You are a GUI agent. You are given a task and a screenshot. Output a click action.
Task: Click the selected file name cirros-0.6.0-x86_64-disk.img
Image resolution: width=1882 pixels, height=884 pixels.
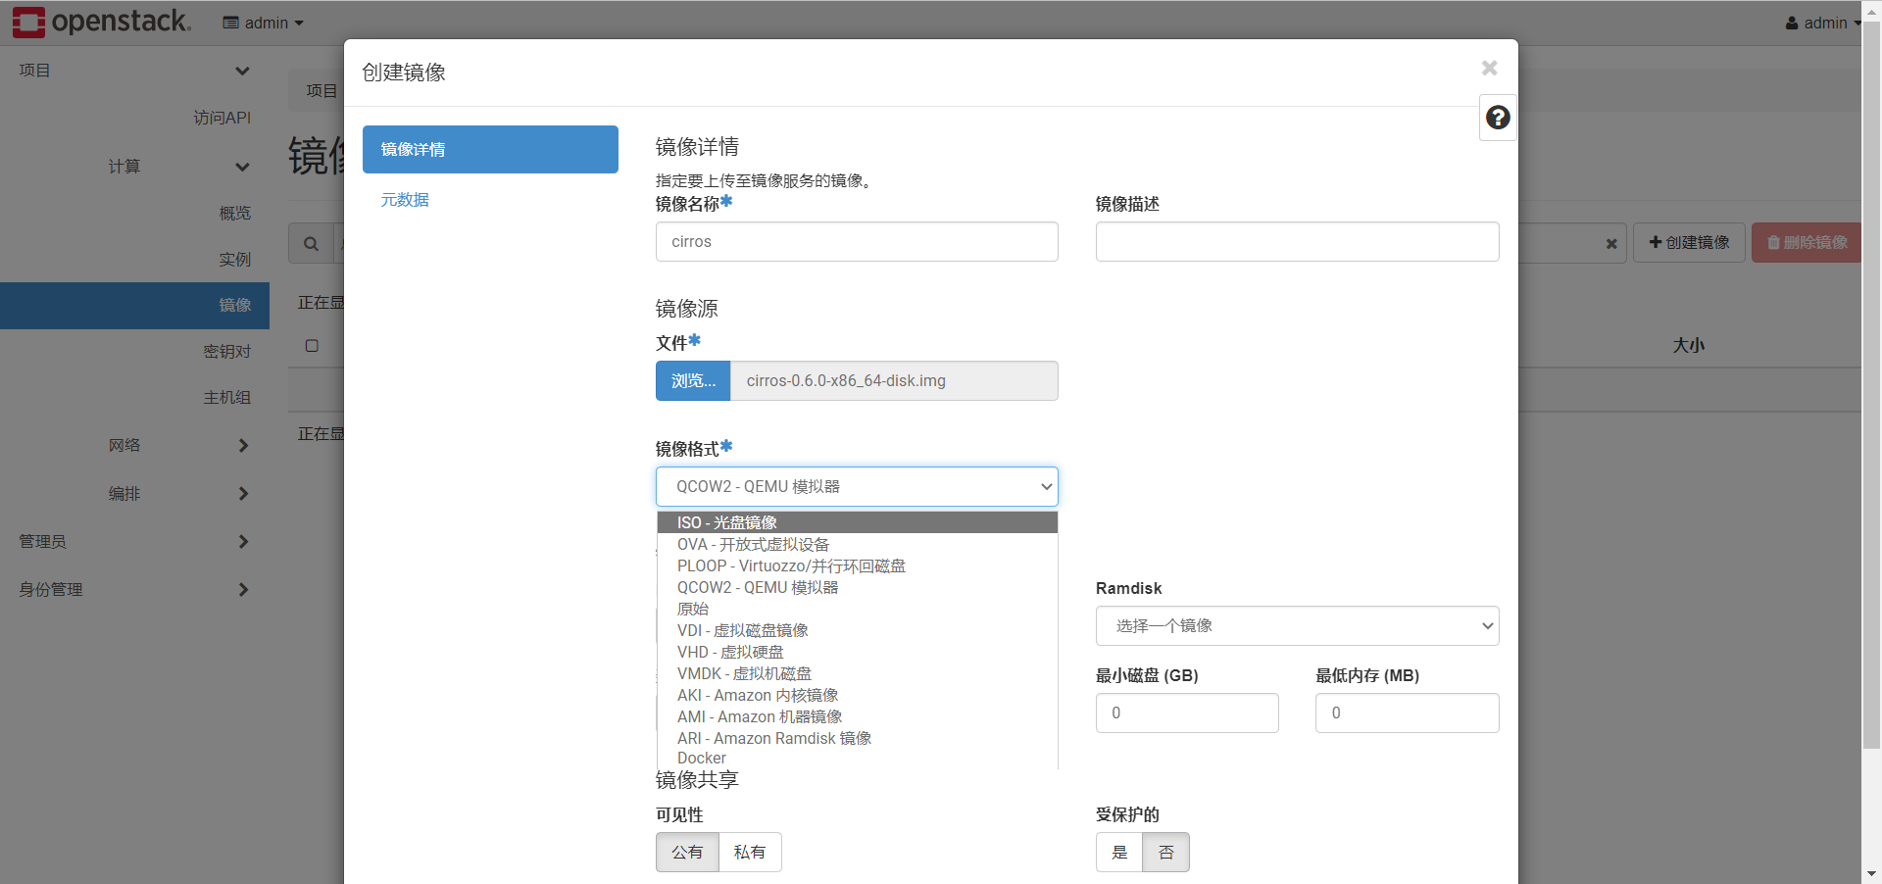click(x=846, y=380)
